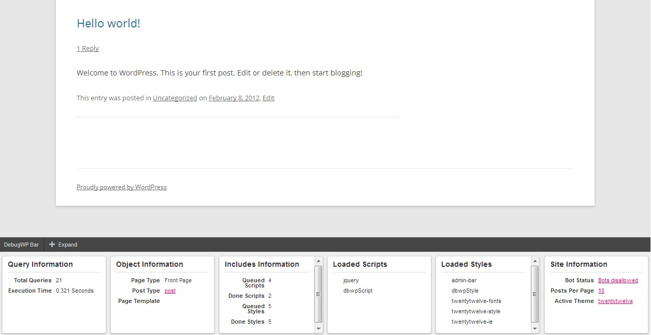Viewport: 651px width, 335px height.
Task: Click the scroll-down arrow in Loaded Styles panel
Action: (533, 328)
